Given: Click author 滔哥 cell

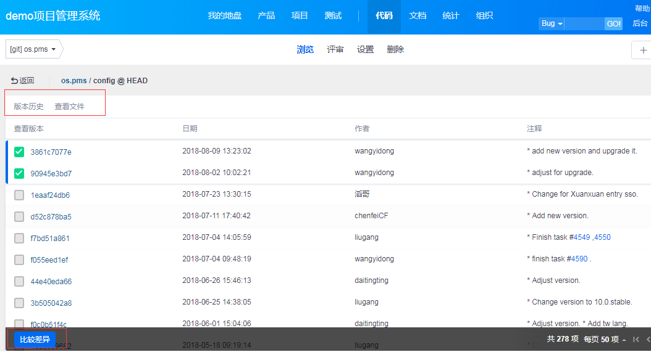Looking at the screenshot, I should [362, 194].
